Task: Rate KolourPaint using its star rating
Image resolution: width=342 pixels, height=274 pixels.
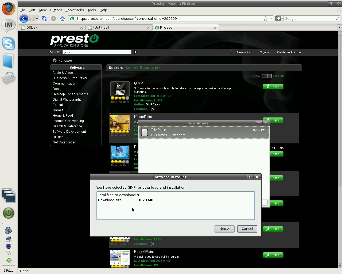Action: pyautogui.click(x=120, y=131)
